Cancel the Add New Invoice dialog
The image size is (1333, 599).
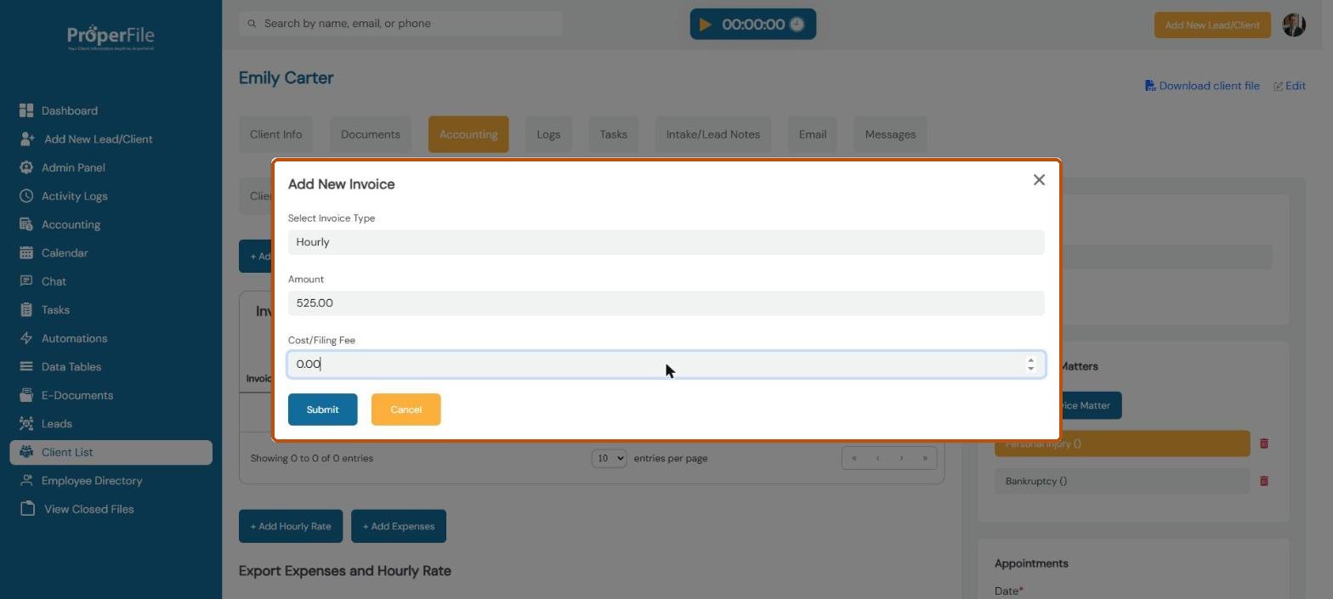click(x=406, y=410)
